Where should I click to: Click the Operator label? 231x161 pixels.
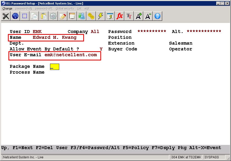pos(181,49)
